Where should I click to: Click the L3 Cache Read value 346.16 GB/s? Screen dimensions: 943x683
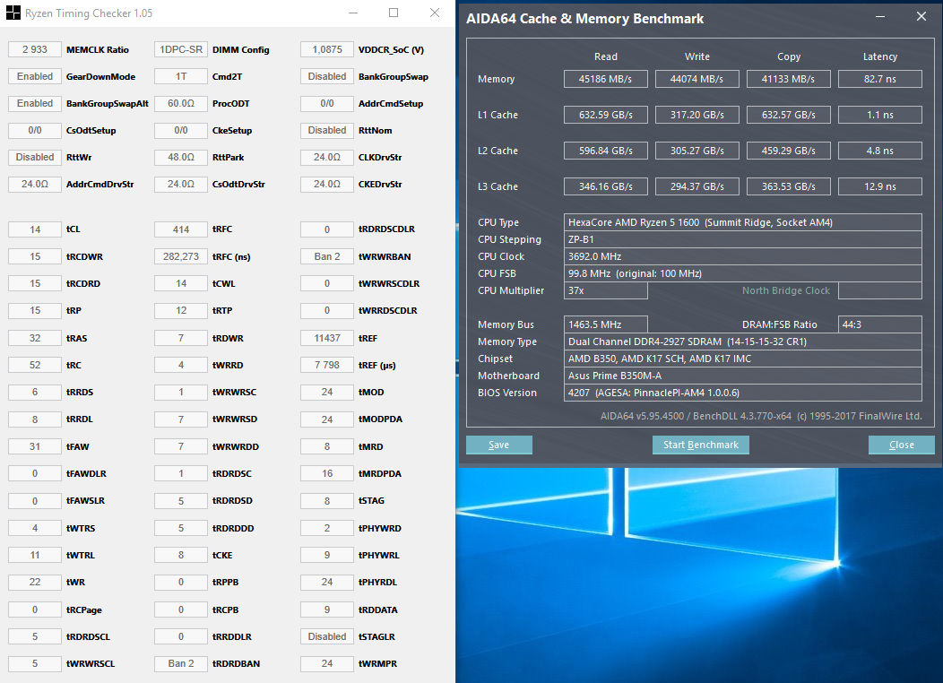tap(606, 186)
